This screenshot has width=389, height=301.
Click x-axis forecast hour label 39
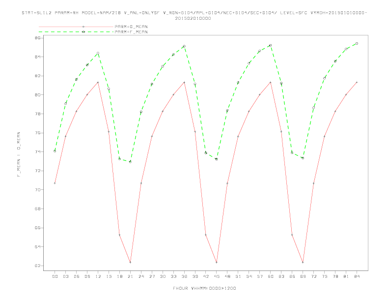point(195,276)
